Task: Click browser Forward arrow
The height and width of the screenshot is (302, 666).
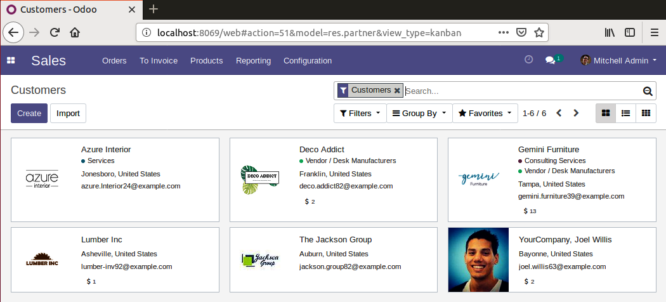Action: coord(34,32)
